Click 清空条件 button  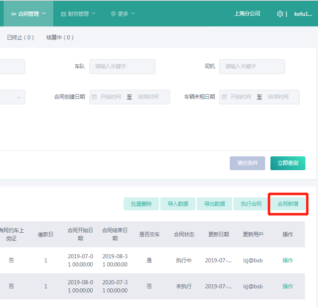[247, 163]
